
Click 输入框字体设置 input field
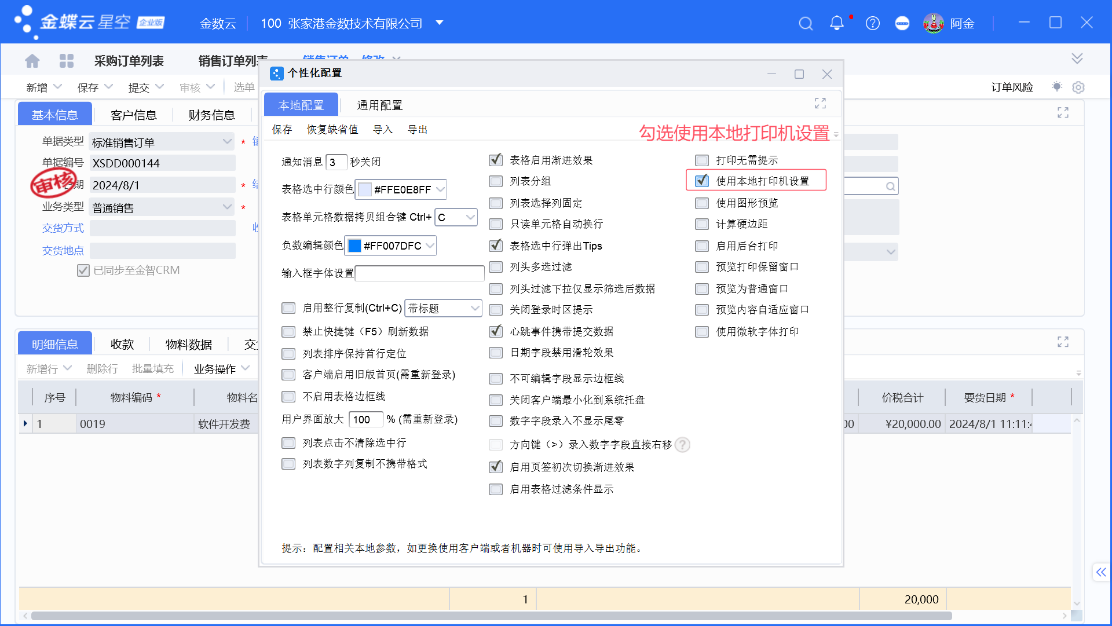(420, 273)
